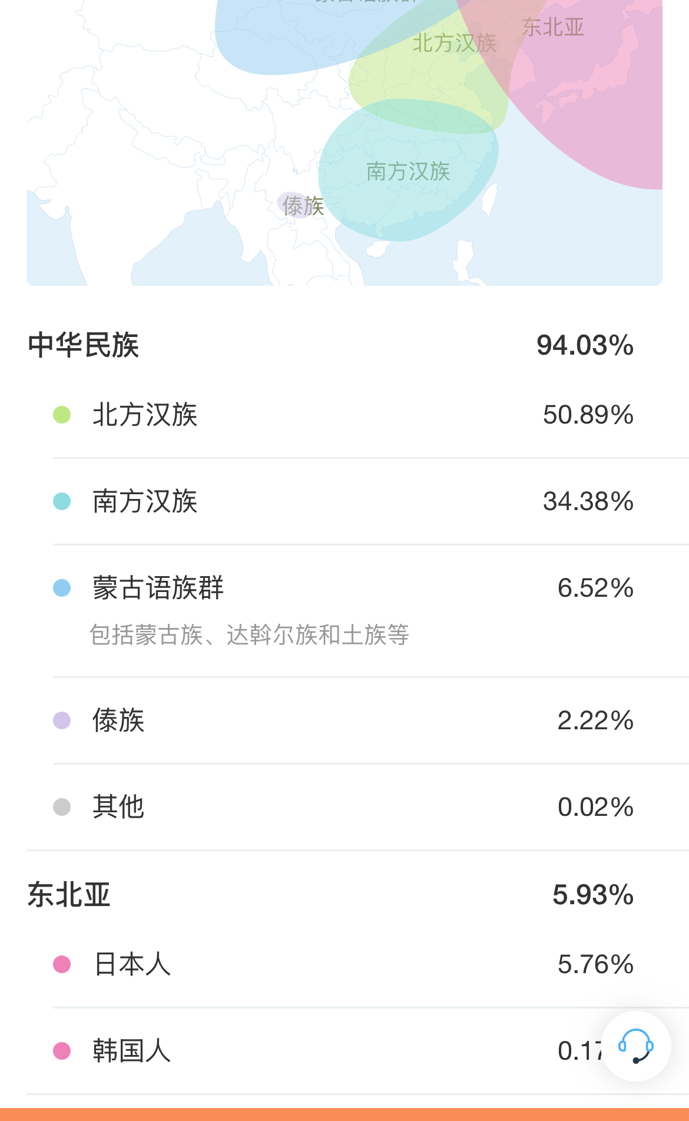Screen dimensions: 689x1121
Task: Tap the 傣族 label on the map
Action: tap(303, 206)
